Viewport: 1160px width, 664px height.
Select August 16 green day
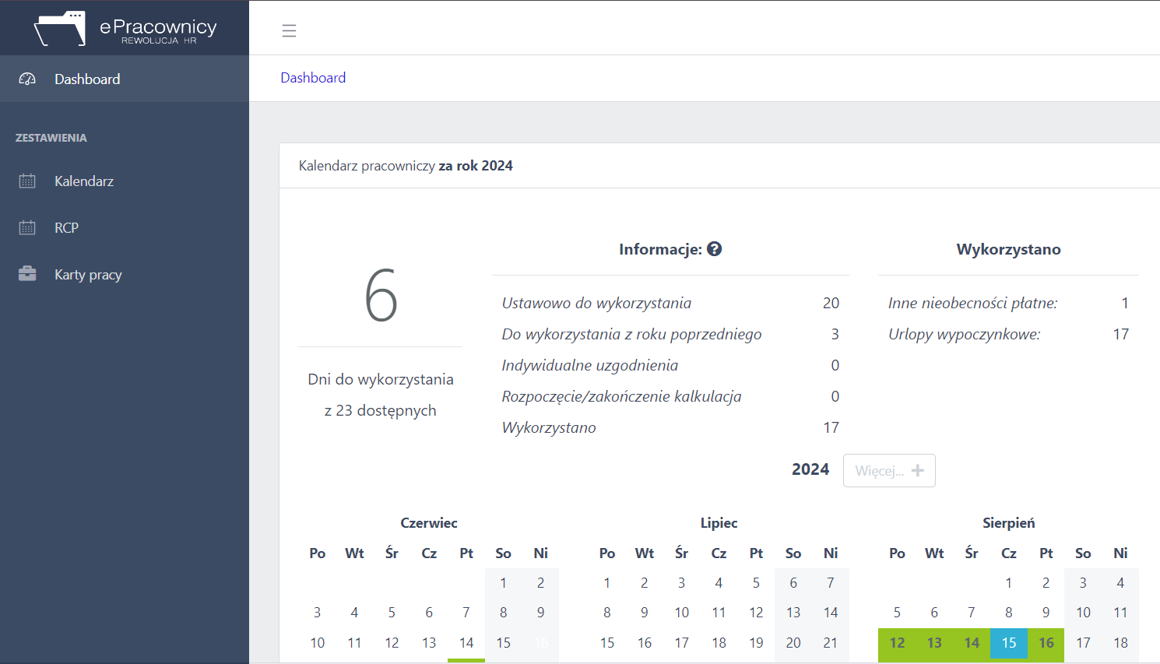(1046, 643)
